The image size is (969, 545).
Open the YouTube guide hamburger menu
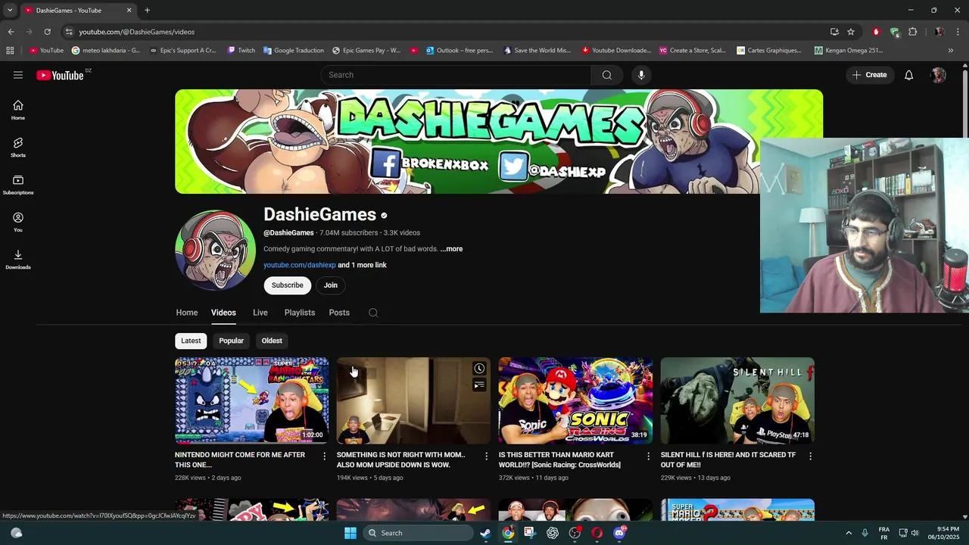[x=18, y=75]
